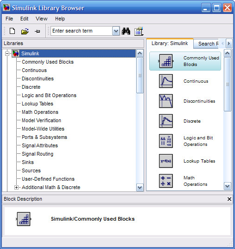Open the Continuous library block icon
Viewport: 235px width, 249px height.
coord(166,81)
